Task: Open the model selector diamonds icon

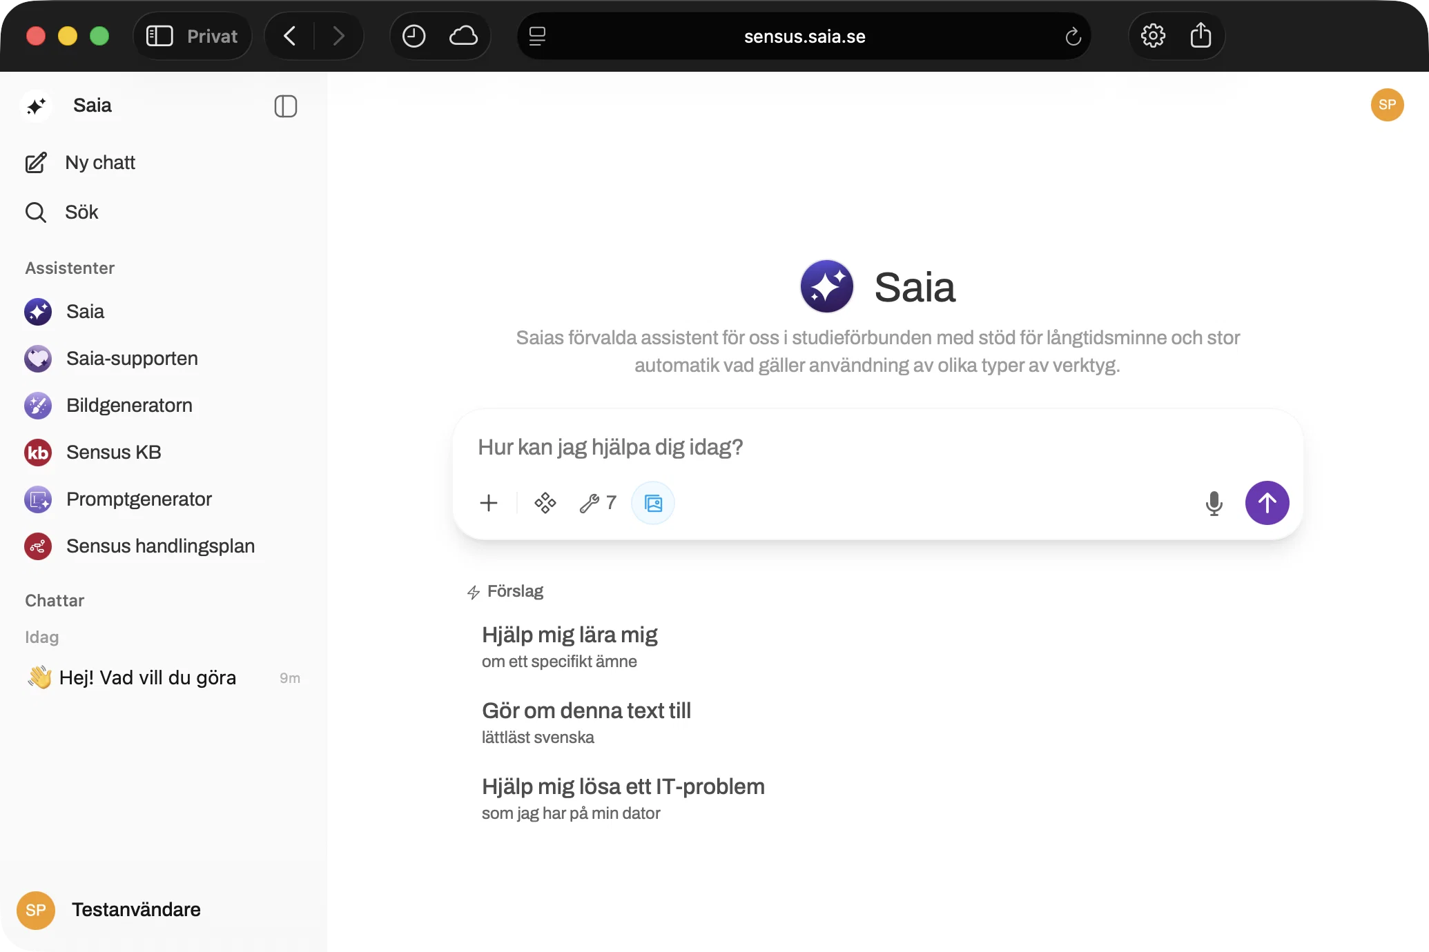Action: [x=545, y=503]
